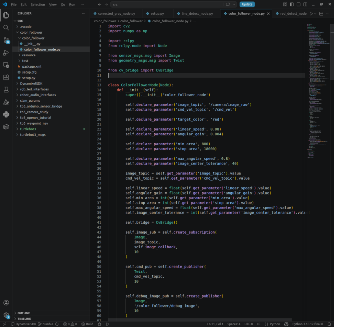The width and height of the screenshot is (352, 327).
Task: Click the debug bug icon in status bar
Action: [x=99, y=324]
